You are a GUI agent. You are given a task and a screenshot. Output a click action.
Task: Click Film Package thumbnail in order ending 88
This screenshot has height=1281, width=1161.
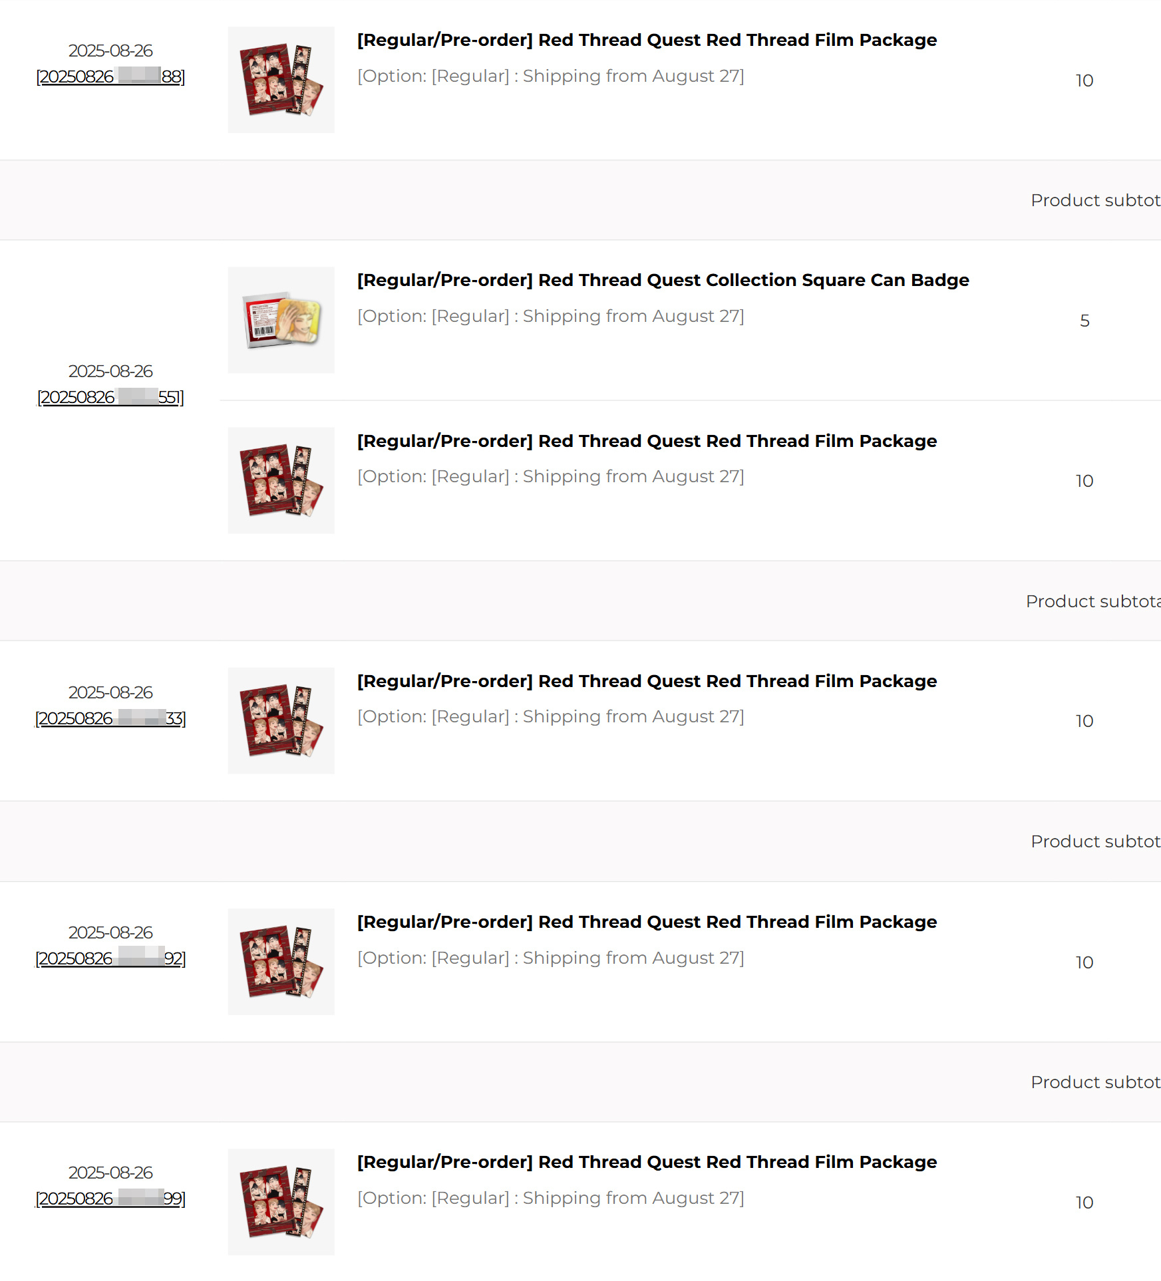pos(281,80)
